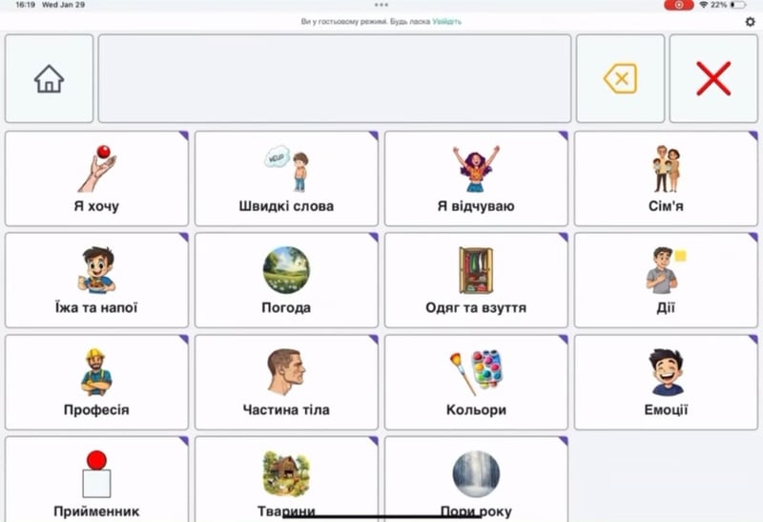
Task: Open the "Я хочу" category tile
Action: 96,178
